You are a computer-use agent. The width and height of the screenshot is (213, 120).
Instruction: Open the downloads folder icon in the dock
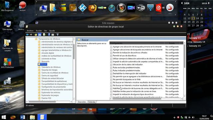click(x=53, y=8)
